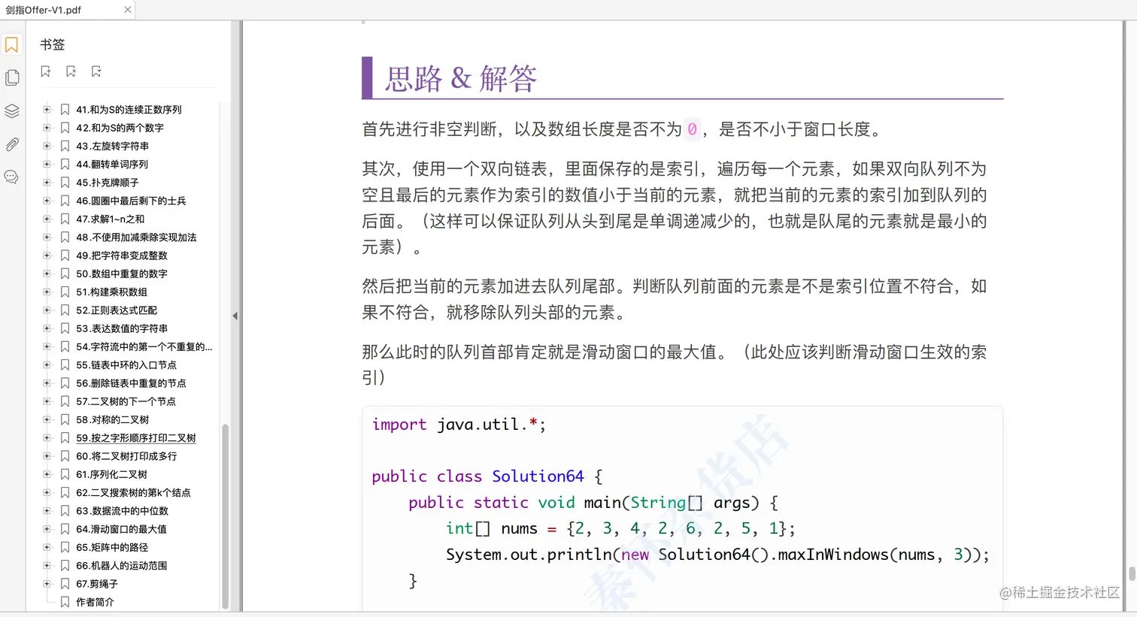The height and width of the screenshot is (617, 1137).
Task: Expand bookmark 44.翻转单词序列
Action: (x=47, y=164)
